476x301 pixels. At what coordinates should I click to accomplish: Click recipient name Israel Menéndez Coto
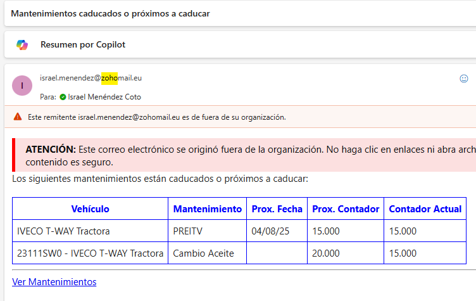104,97
